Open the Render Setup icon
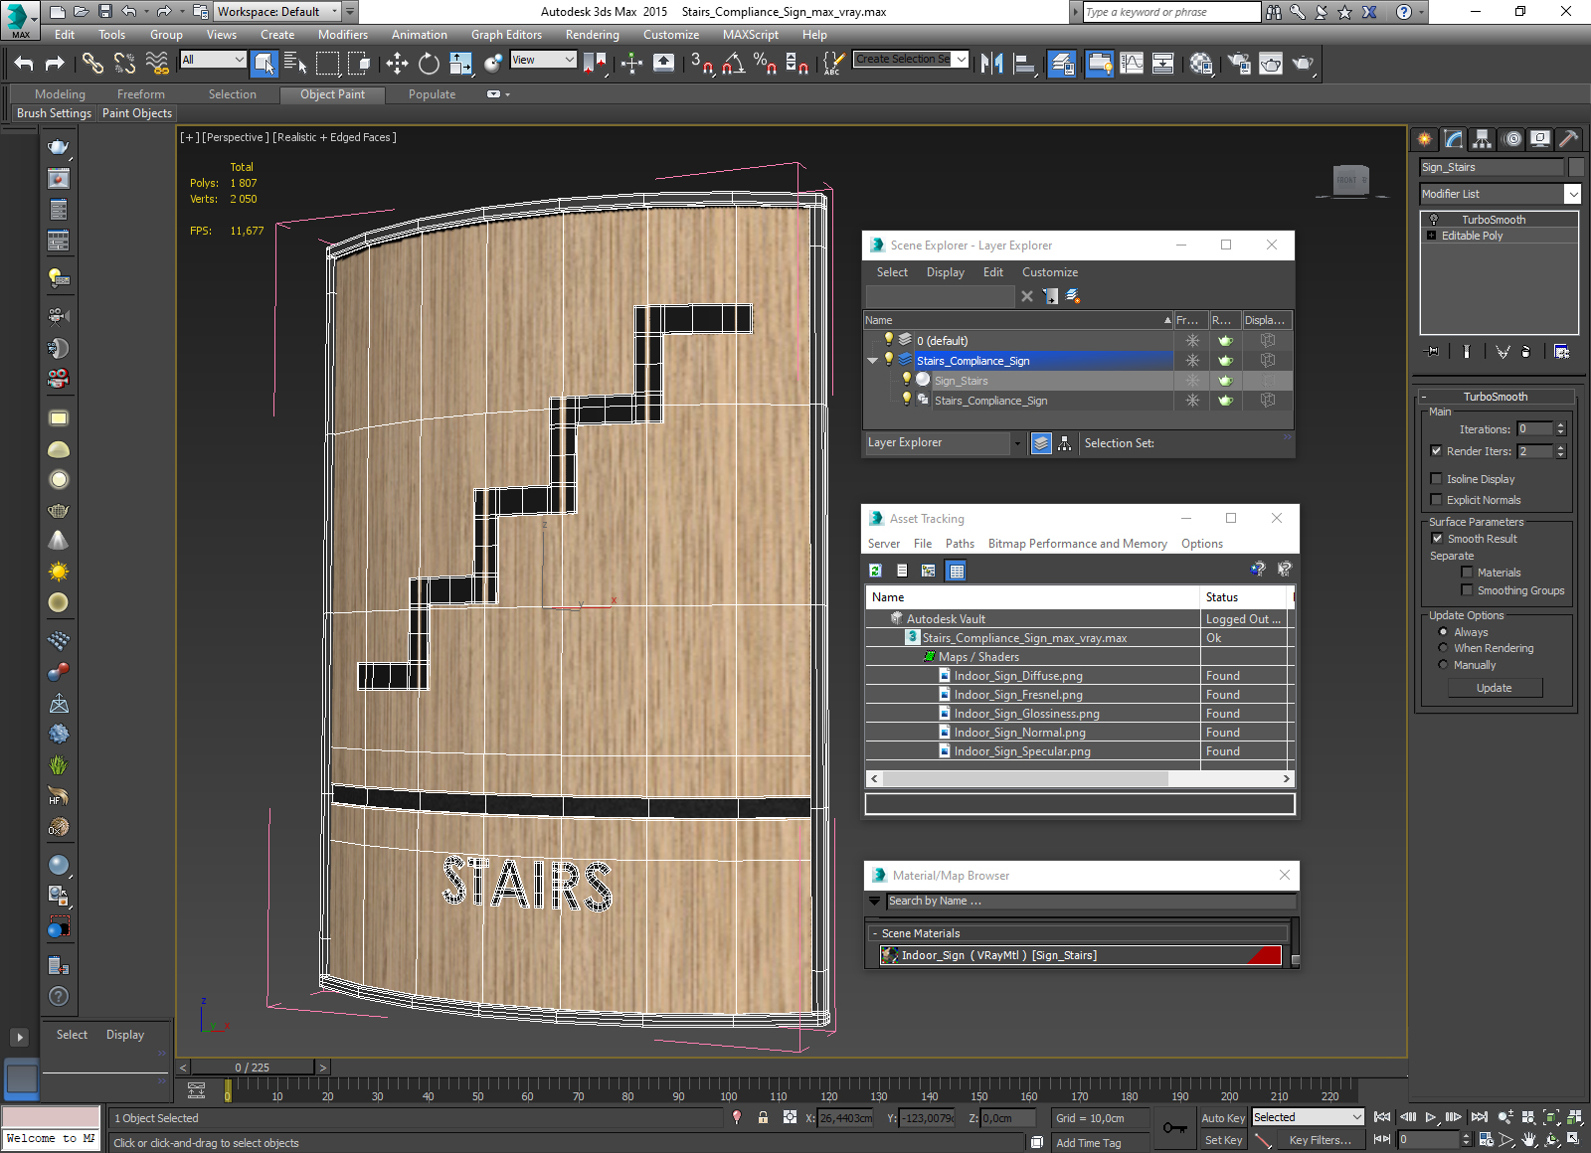This screenshot has height=1153, width=1591. (1239, 64)
